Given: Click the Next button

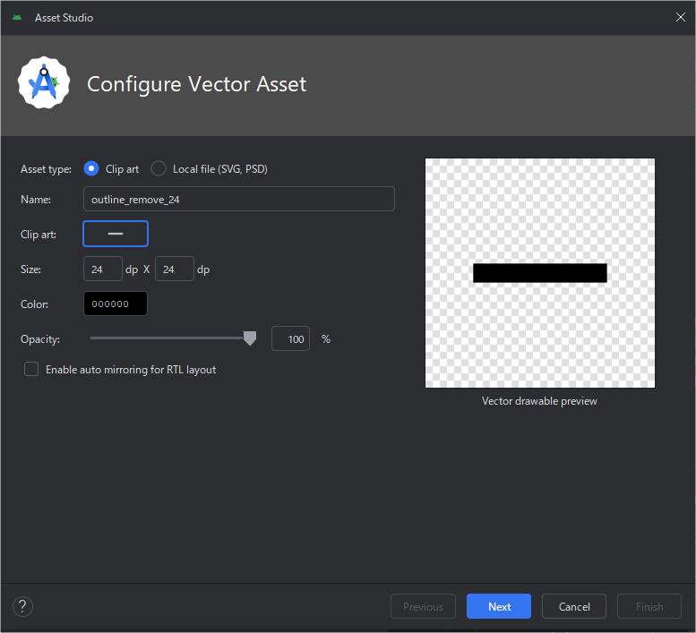Looking at the screenshot, I should point(499,606).
